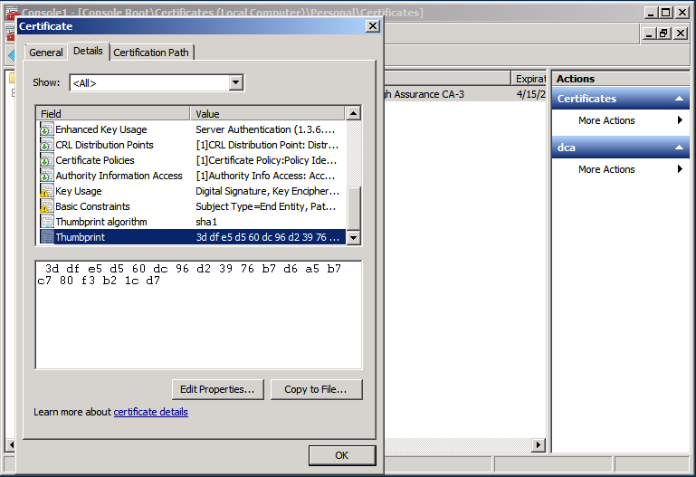The width and height of the screenshot is (696, 477).
Task: Collapse the Certificates actions section
Action: click(x=679, y=99)
